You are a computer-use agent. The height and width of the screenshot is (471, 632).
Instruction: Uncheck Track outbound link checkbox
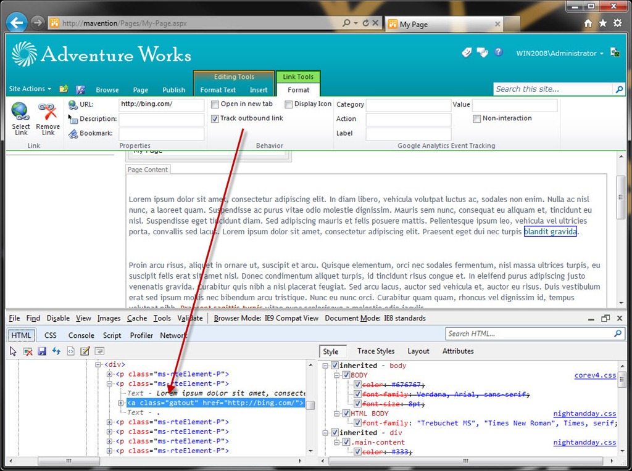pyautogui.click(x=215, y=119)
